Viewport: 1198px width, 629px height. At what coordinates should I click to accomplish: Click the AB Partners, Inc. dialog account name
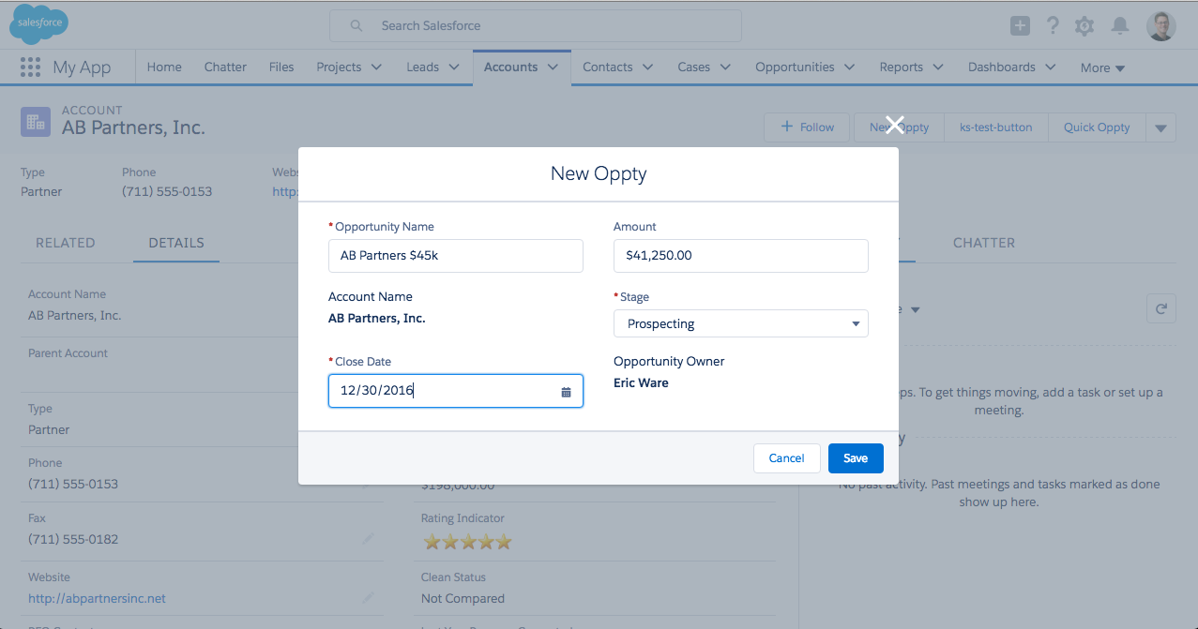click(x=377, y=318)
